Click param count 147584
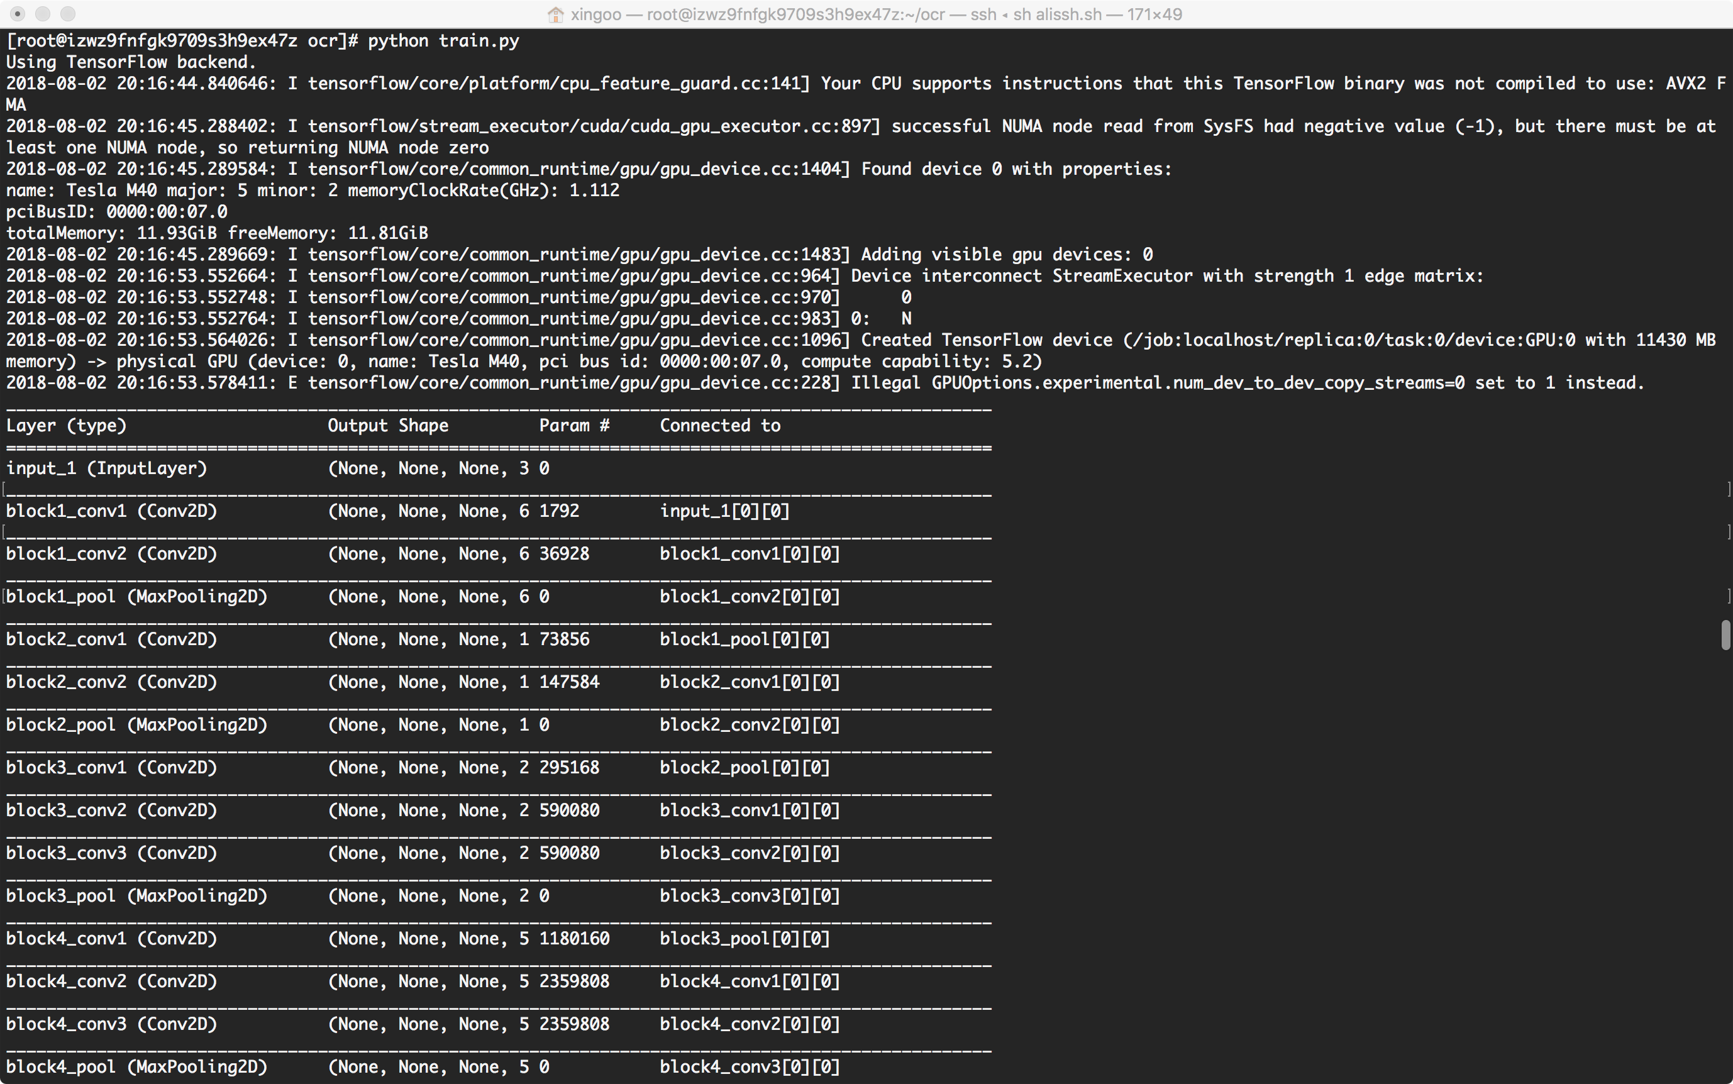 (569, 682)
